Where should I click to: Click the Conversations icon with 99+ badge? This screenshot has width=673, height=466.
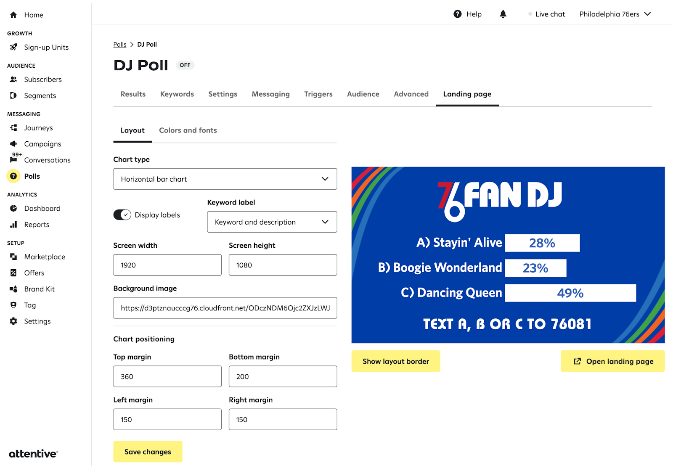click(x=13, y=160)
